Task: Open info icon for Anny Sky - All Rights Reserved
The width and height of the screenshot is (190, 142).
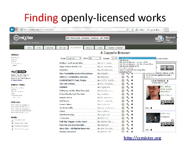Action: click(123, 129)
